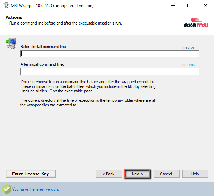214x196 pixels.
Task: Click 'Before install command line:' label
Action: click(x=44, y=47)
